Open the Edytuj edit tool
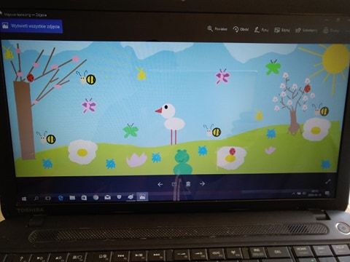This screenshot has width=350, height=262. (277, 30)
